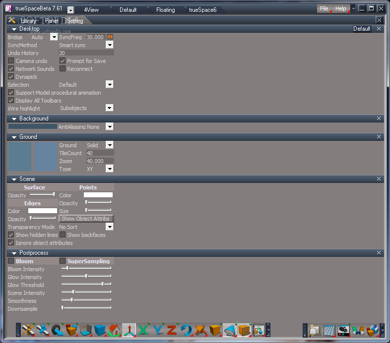Viewport: 390px width, 343px height.
Task: Switch to the trueSpace6 layout tab
Action: click(x=203, y=10)
